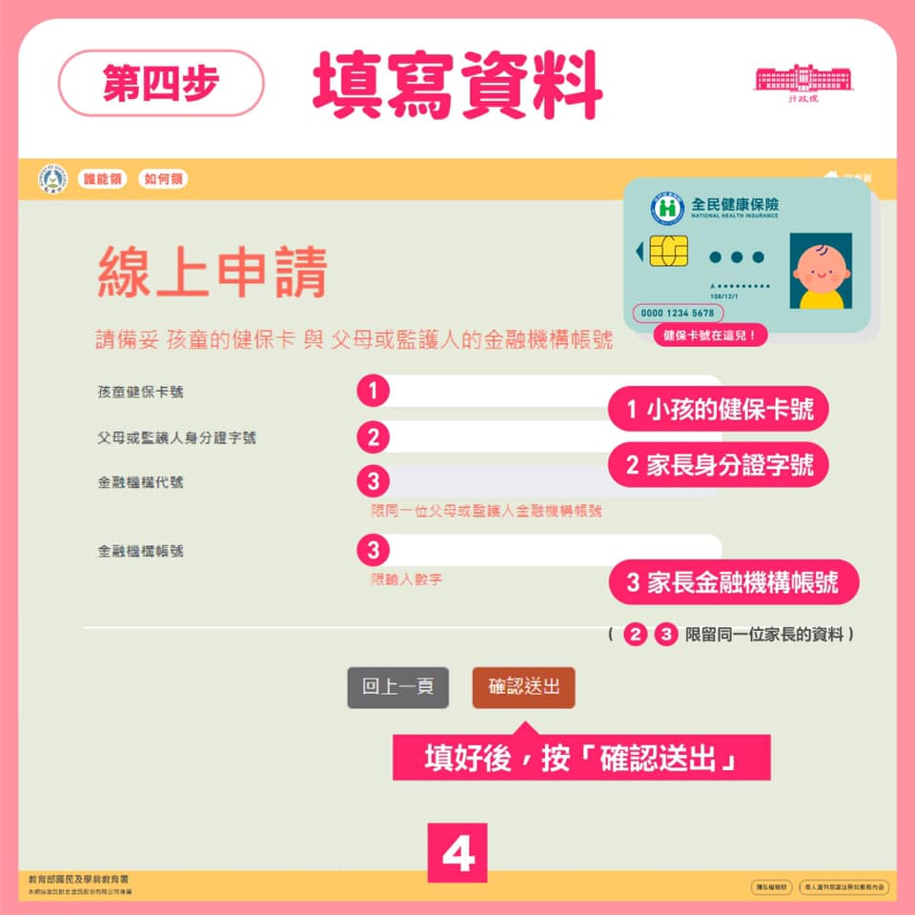Click the large number 4 page badge

coord(457,852)
